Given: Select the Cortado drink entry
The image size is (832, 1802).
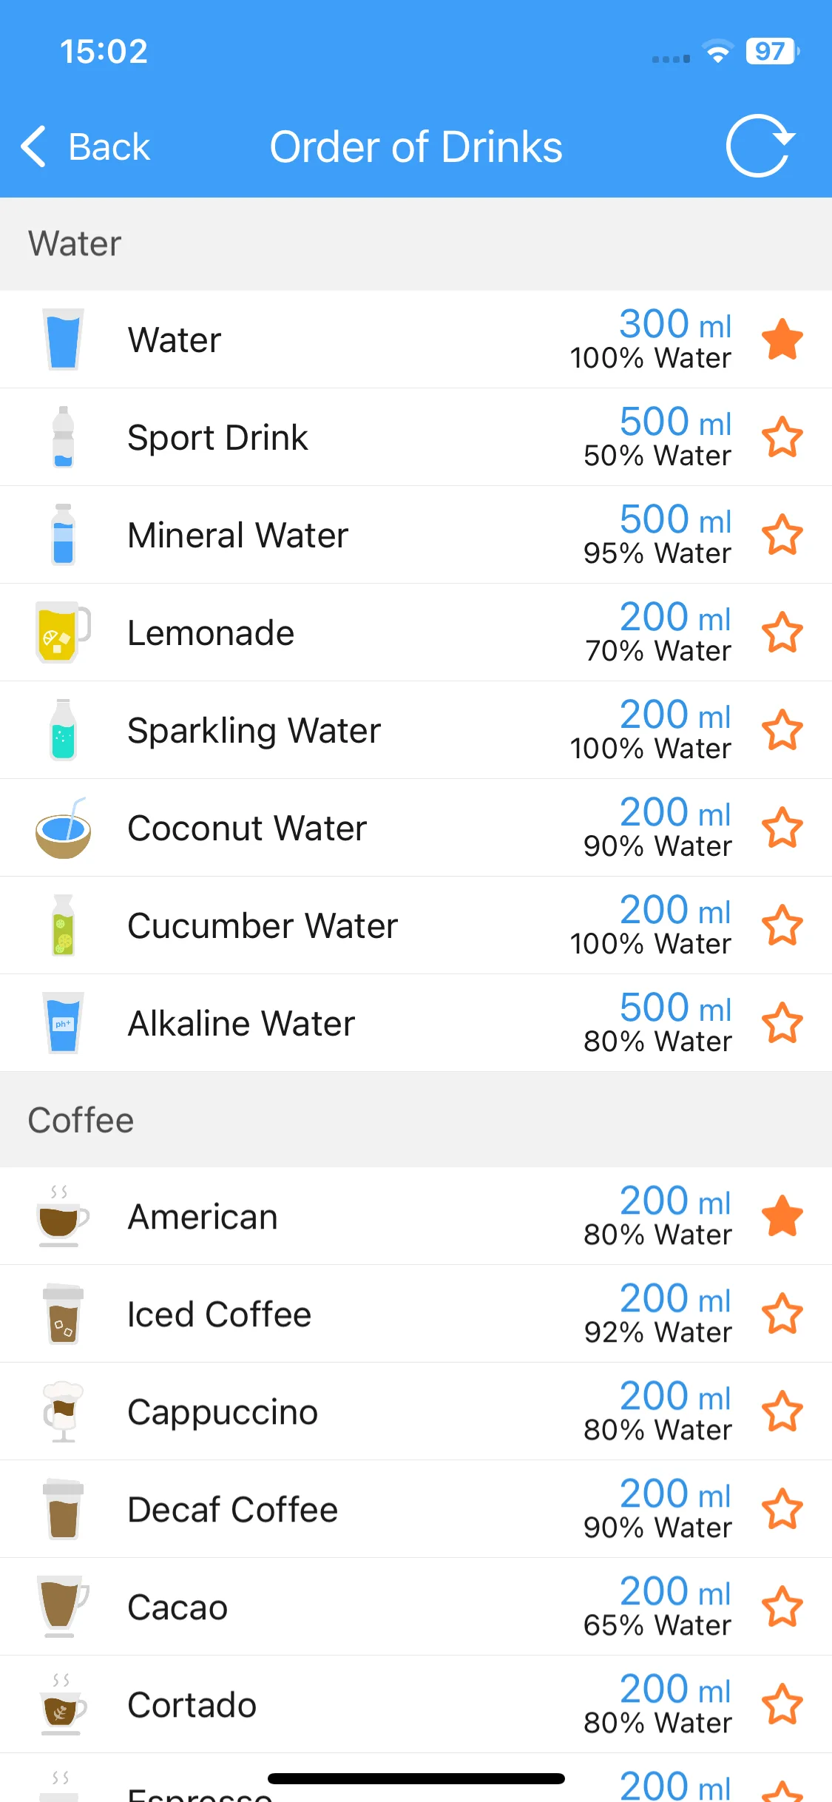Looking at the screenshot, I should pyautogui.click(x=416, y=1704).
